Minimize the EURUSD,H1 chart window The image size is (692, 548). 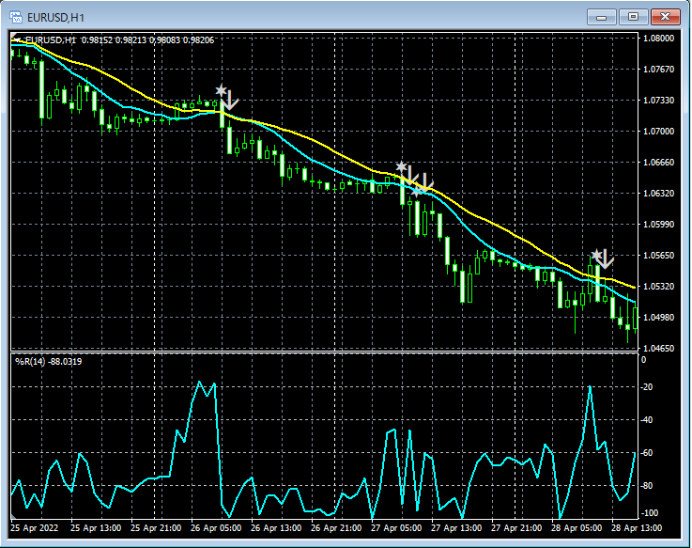(x=602, y=16)
